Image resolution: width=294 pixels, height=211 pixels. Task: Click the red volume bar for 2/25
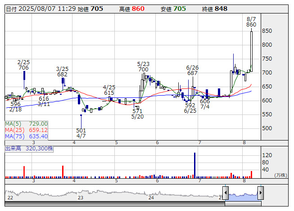tap(24, 172)
